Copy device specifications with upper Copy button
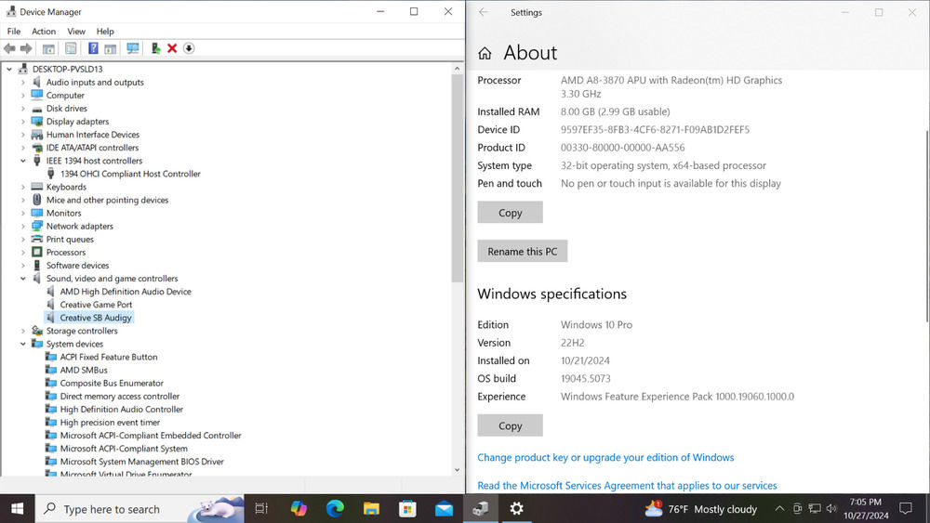930x523 pixels. point(510,213)
